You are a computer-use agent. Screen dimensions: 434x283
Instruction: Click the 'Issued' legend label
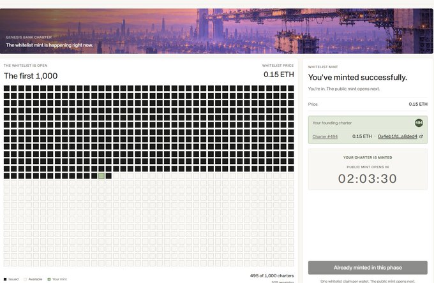click(x=13, y=279)
